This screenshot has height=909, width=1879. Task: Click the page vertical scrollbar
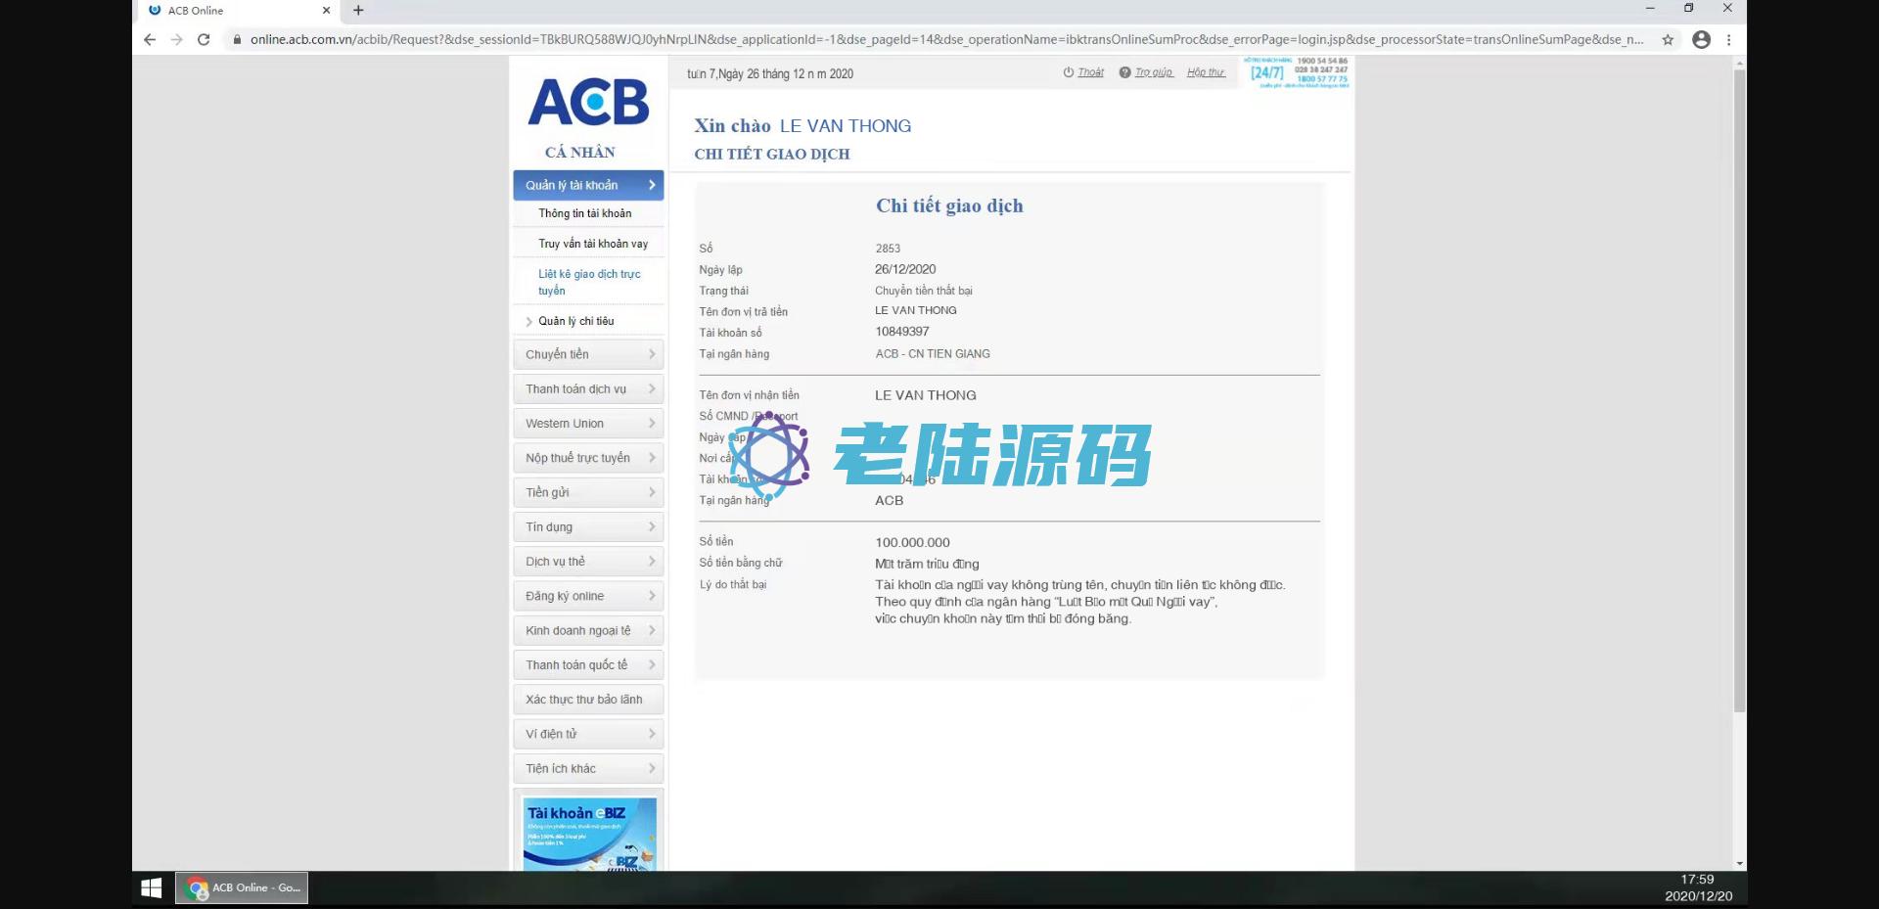pos(1739,391)
